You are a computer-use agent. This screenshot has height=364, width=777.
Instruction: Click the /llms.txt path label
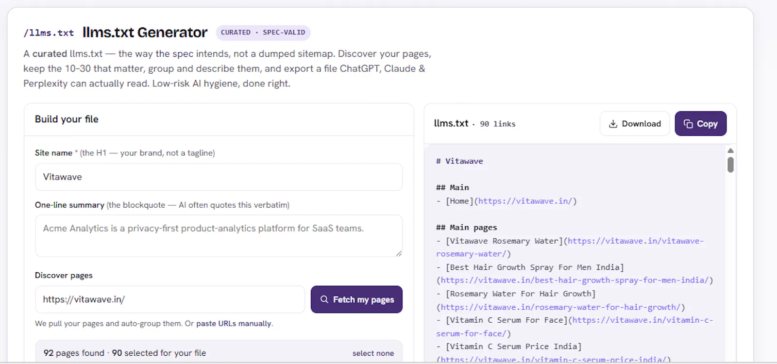click(49, 33)
